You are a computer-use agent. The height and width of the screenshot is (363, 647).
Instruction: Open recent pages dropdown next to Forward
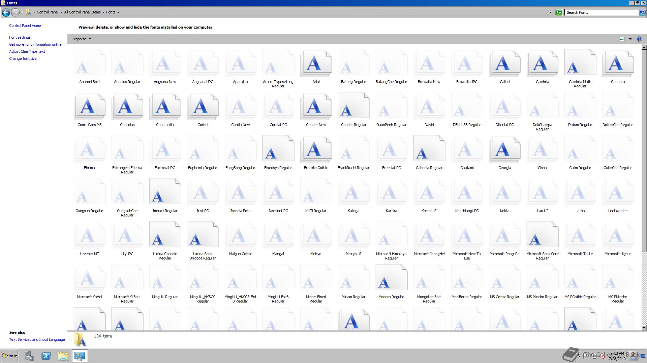tap(22, 12)
